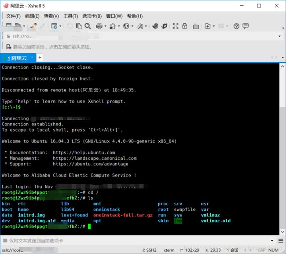This screenshot has height=254, width=286.
Task: Click the add current session arrow icon
Action: (8, 47)
